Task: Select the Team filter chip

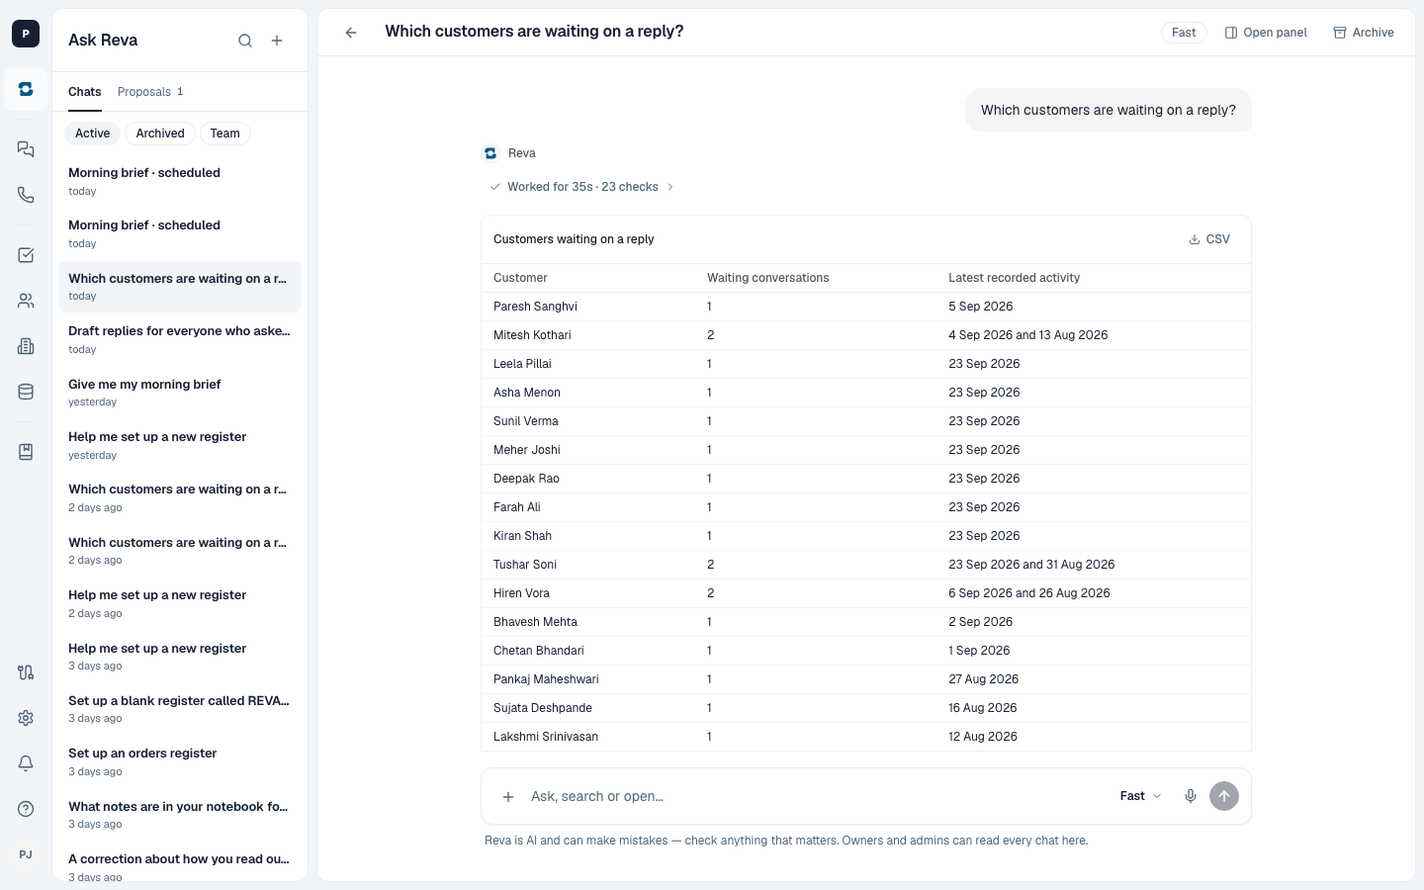Action: click(224, 133)
